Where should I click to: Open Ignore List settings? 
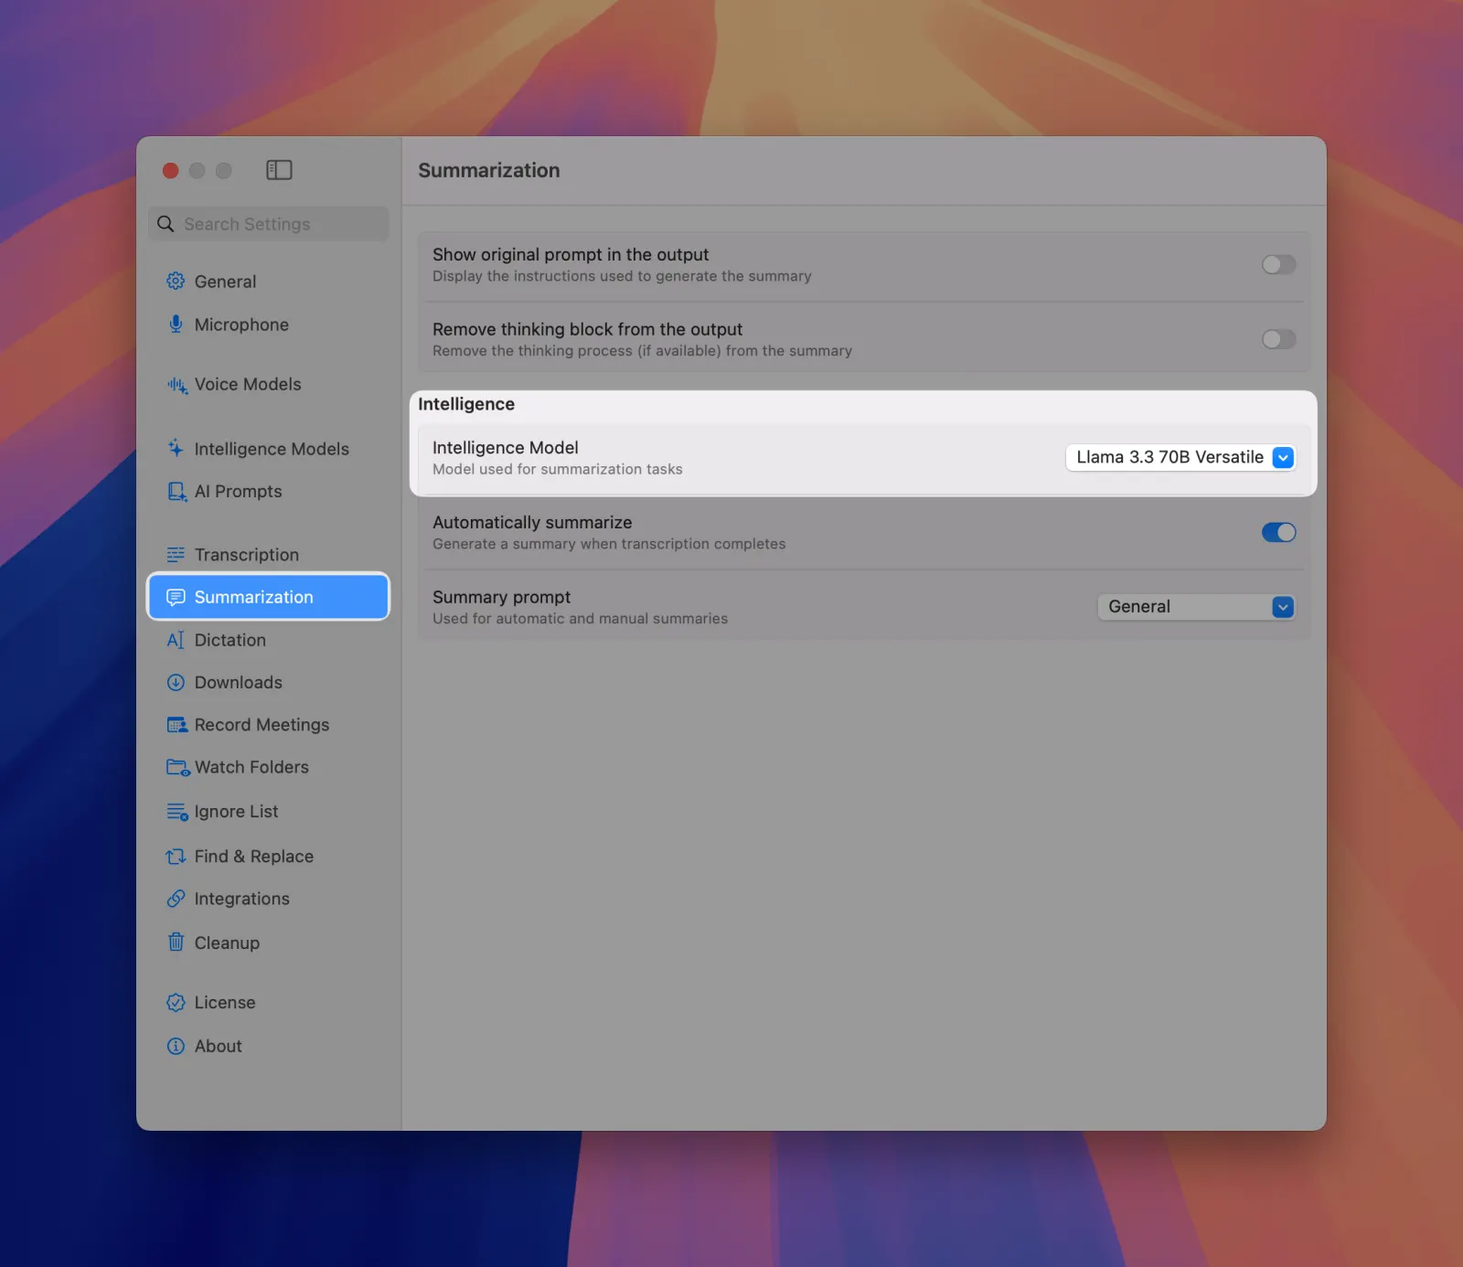(x=268, y=812)
